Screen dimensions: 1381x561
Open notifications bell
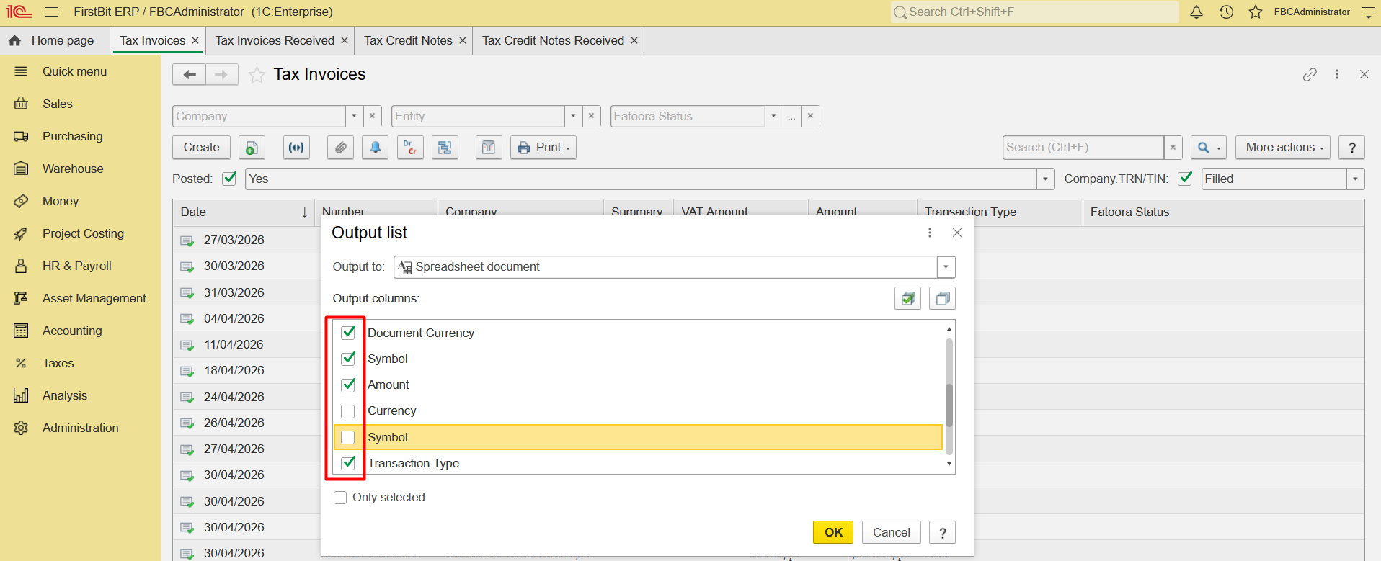click(1196, 12)
